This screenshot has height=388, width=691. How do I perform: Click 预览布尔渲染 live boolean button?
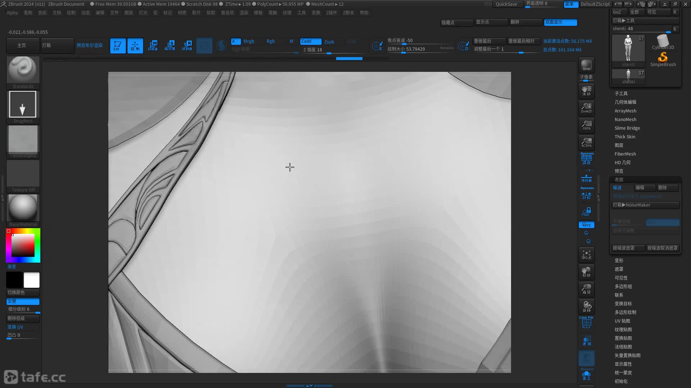[90, 46]
